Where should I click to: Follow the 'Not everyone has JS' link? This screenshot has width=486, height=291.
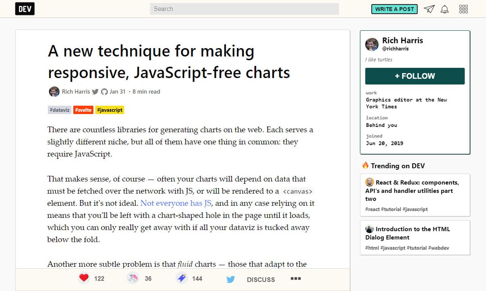pyautogui.click(x=176, y=203)
